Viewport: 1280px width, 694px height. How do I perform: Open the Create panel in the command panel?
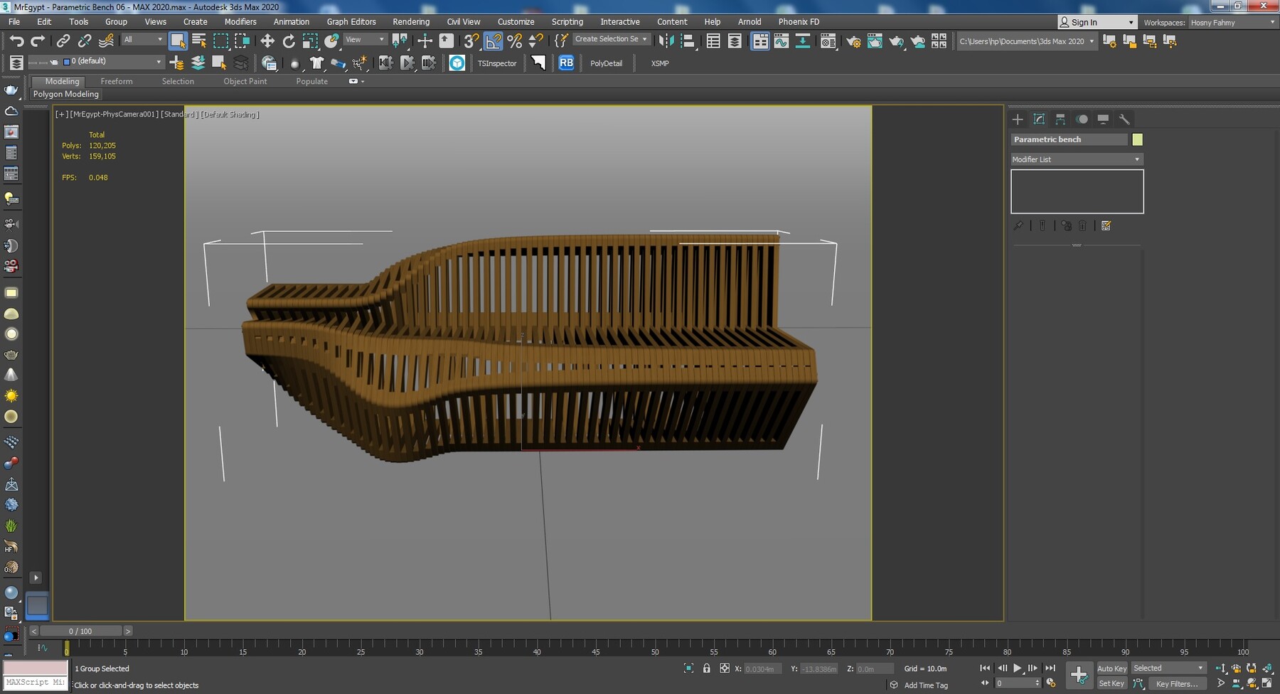pos(1018,119)
